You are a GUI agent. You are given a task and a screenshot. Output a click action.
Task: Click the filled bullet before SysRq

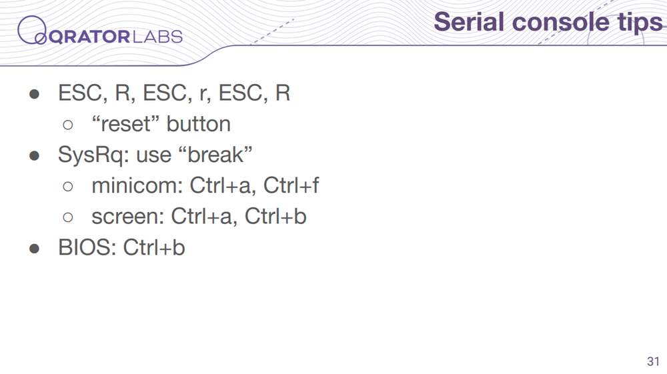click(35, 155)
